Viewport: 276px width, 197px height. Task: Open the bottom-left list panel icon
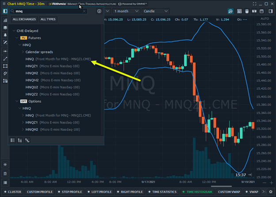[5, 183]
